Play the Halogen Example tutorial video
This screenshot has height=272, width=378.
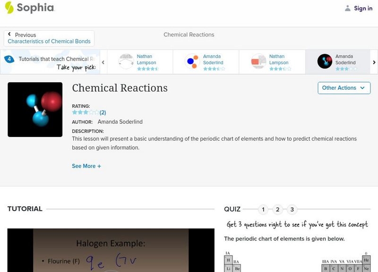[x=111, y=250]
